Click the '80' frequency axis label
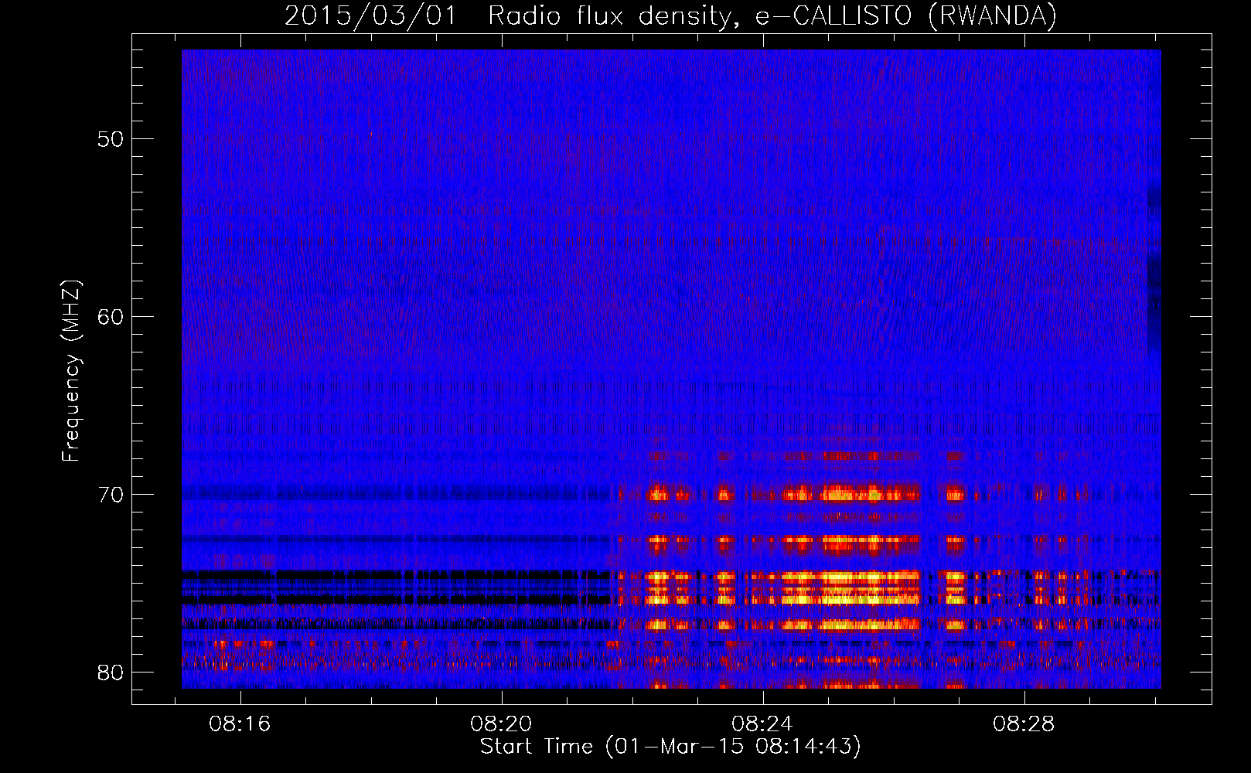Image resolution: width=1251 pixels, height=773 pixels. [x=111, y=673]
